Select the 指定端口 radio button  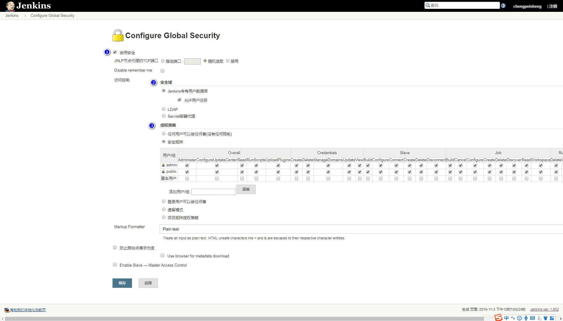tap(163, 61)
